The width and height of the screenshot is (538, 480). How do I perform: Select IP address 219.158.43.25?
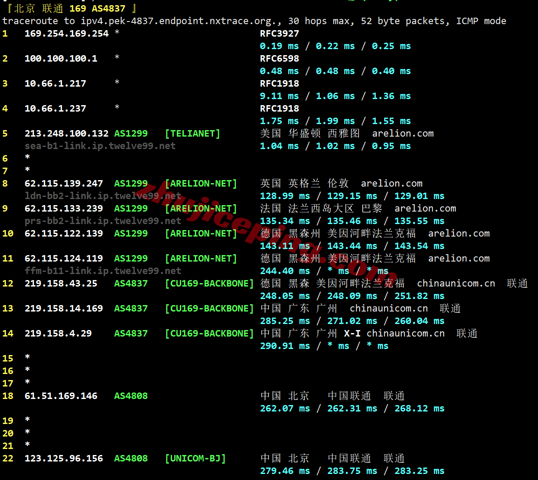coord(61,284)
